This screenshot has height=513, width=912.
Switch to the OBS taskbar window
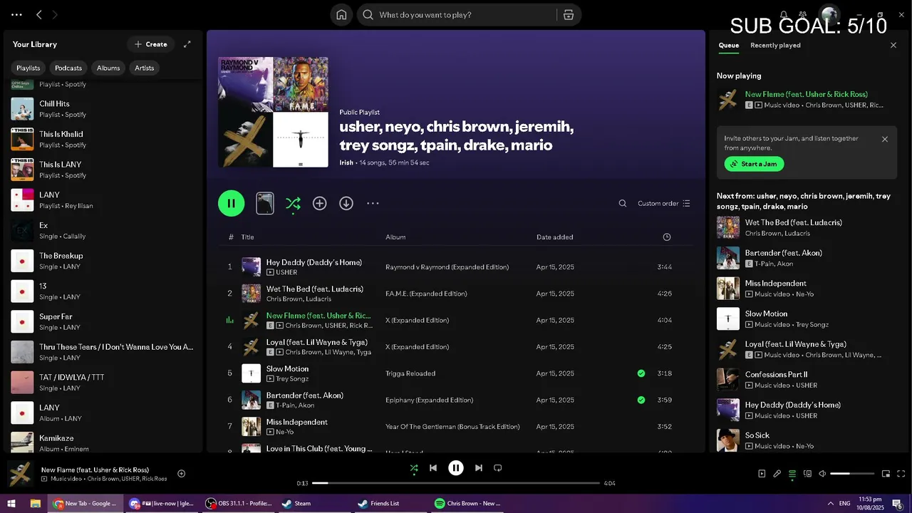coord(239,503)
